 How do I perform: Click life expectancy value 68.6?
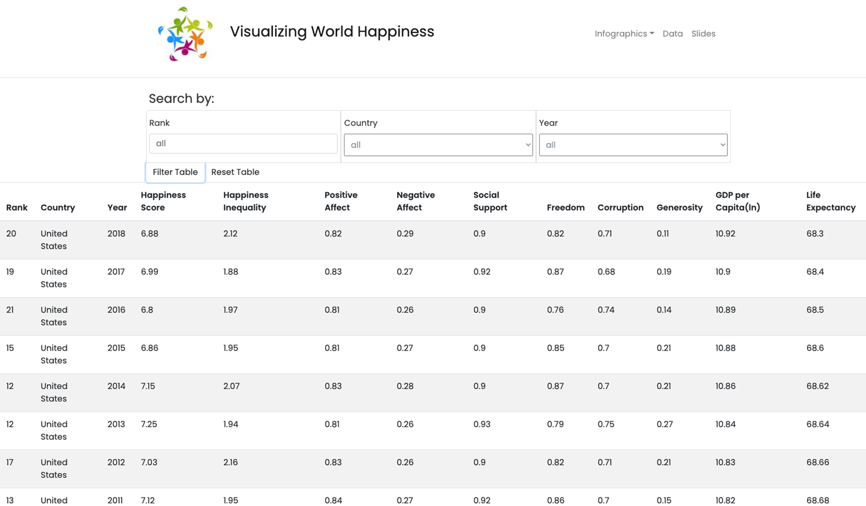tap(815, 348)
